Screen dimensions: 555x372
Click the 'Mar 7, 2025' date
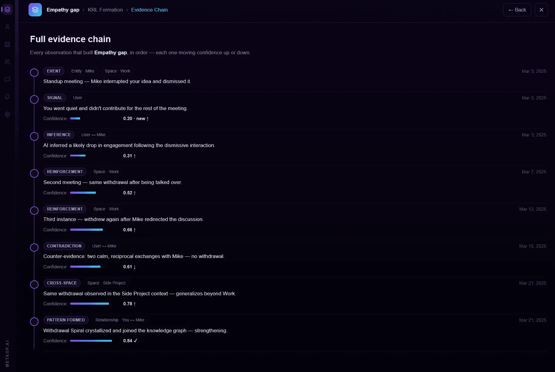534,172
